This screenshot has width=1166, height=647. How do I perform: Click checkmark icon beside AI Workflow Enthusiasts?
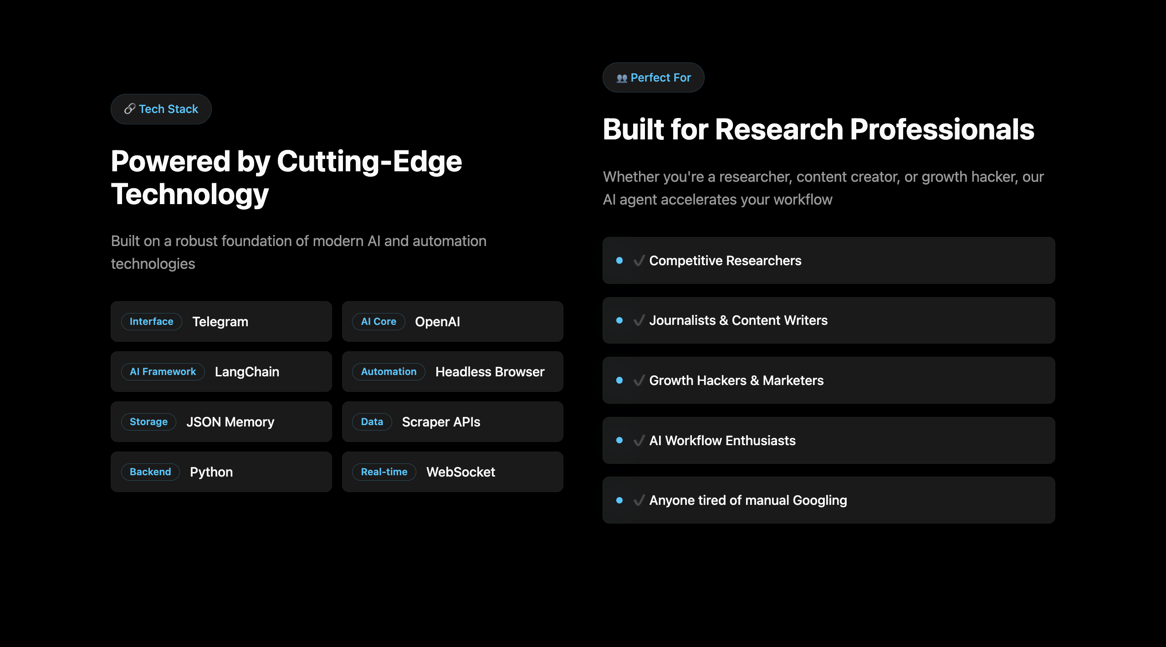click(639, 441)
